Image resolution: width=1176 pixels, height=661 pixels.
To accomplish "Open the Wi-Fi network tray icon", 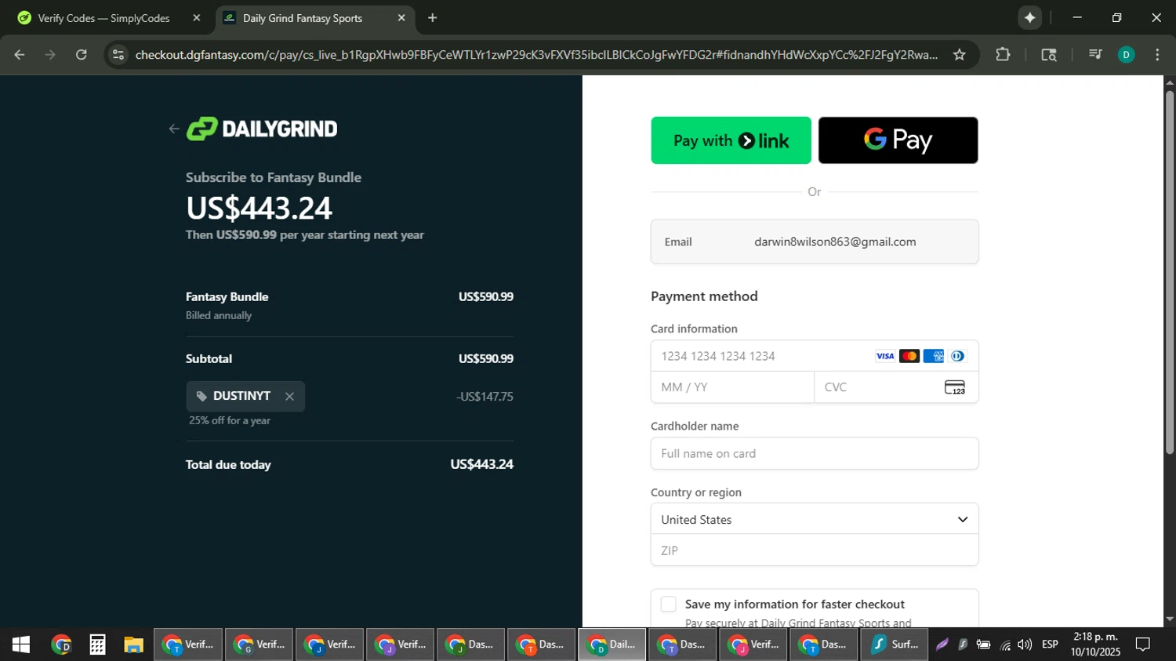I will click(1005, 645).
